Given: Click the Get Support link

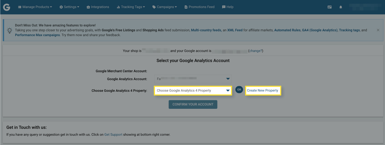Looking at the screenshot, I should tap(113, 135).
